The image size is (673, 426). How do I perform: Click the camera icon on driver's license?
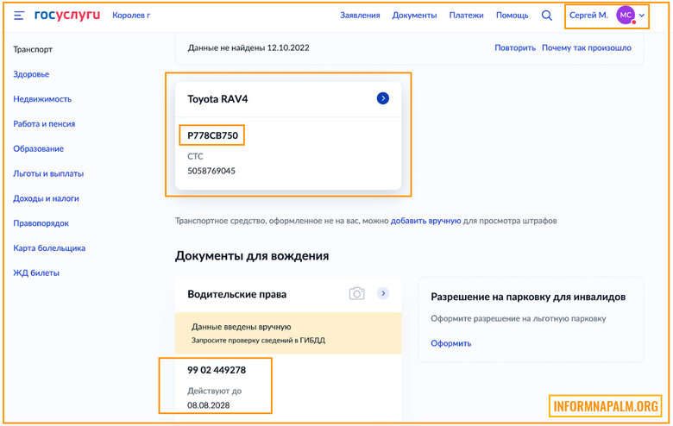[356, 294]
